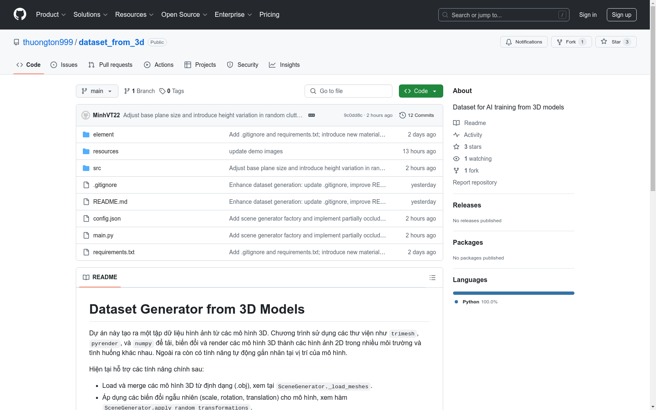Screen dimensions: 656x410
Task: Open the requirements.txt file link
Action: tap(114, 252)
